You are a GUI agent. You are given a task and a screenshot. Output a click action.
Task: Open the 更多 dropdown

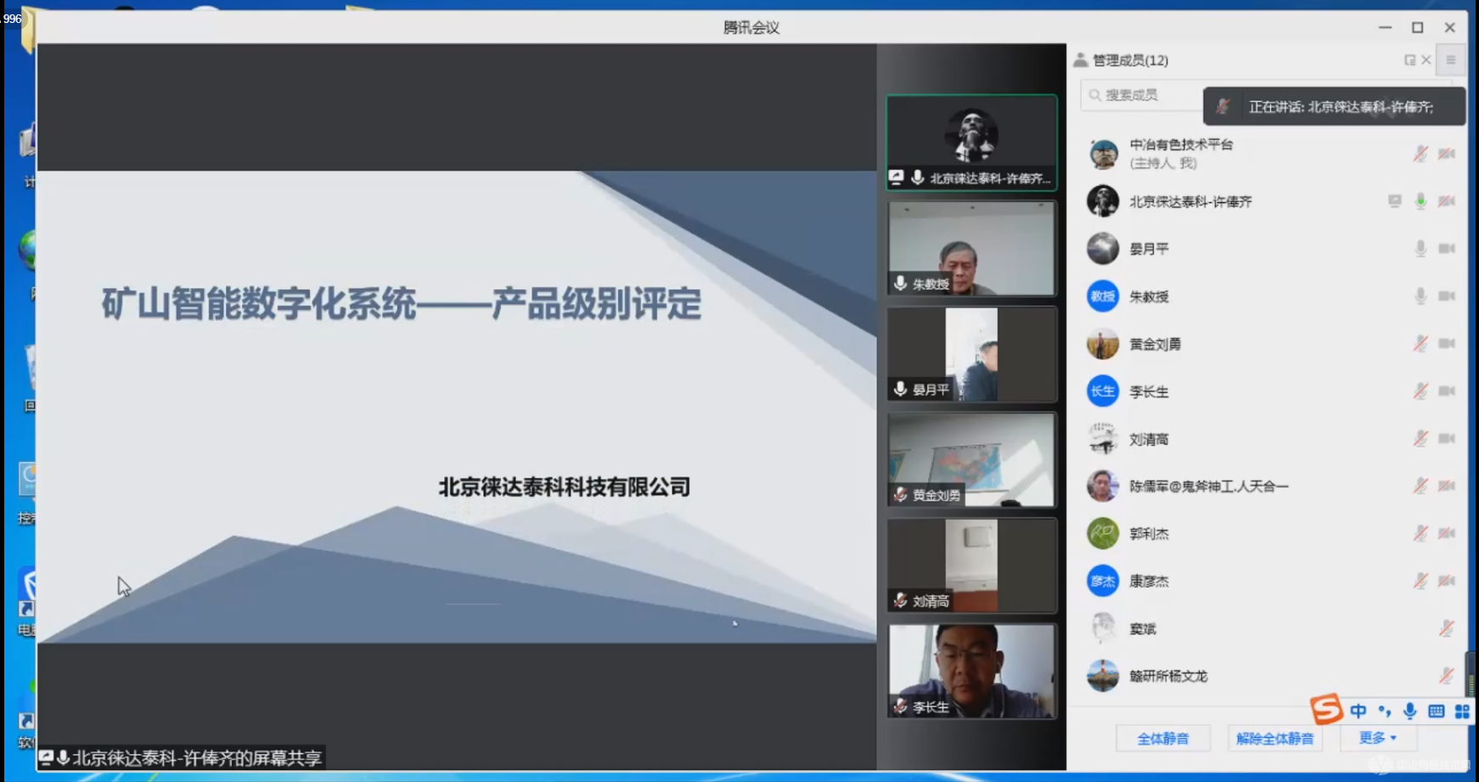(1377, 738)
